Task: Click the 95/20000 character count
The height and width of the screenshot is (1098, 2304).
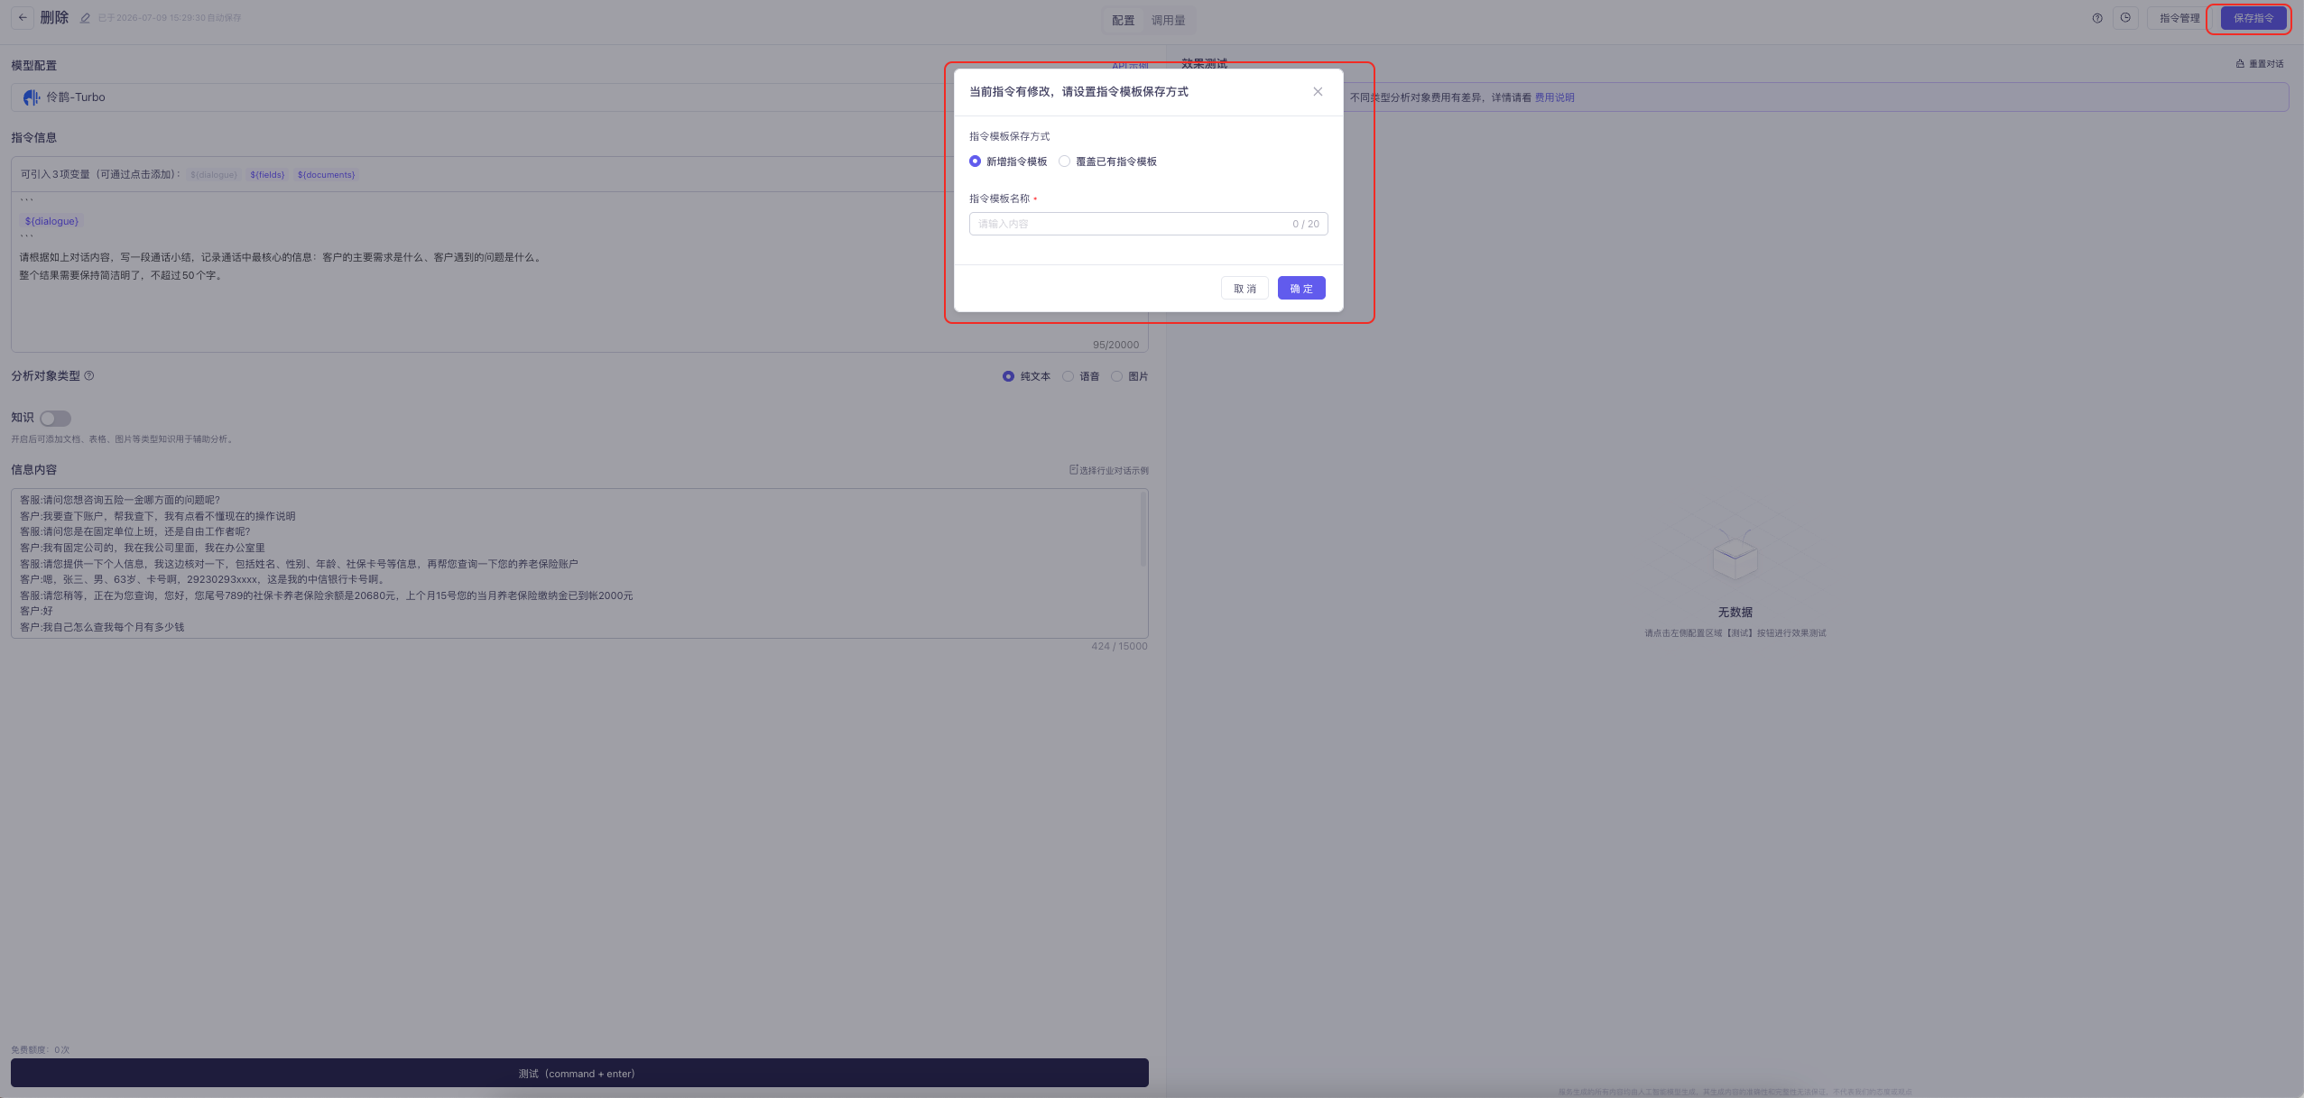Action: click(1115, 345)
